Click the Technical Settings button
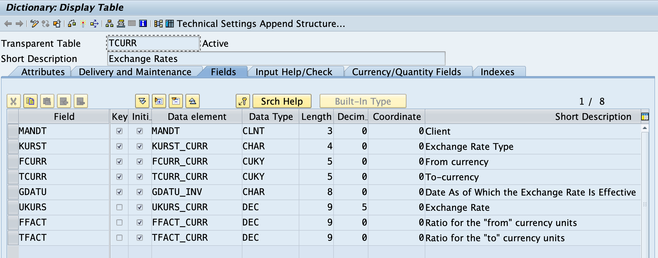 (217, 24)
